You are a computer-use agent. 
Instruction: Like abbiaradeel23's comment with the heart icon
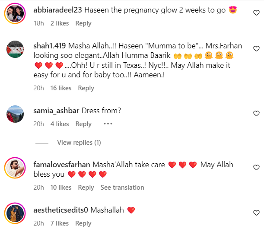(256, 13)
